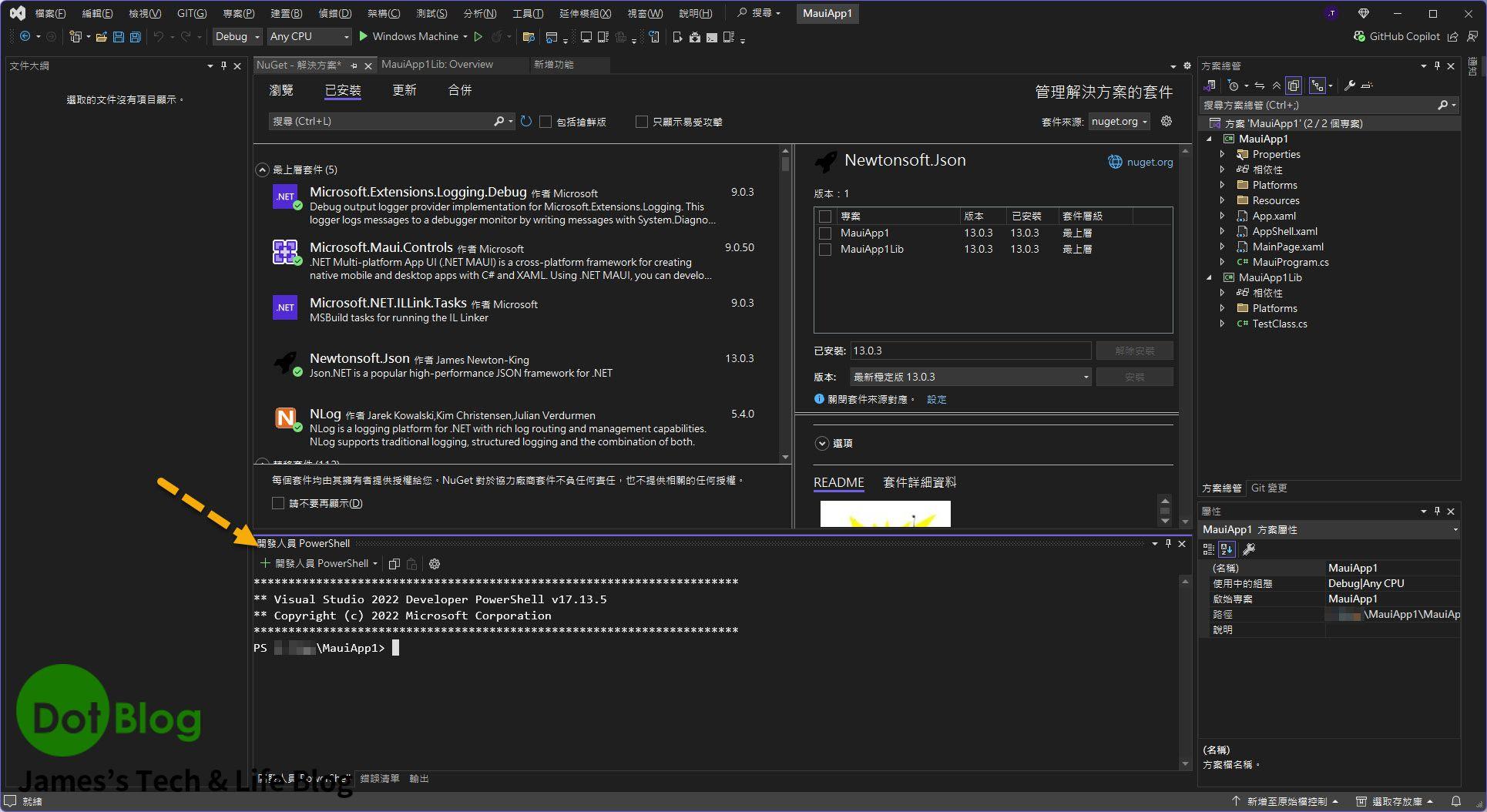Click the wrench icon in Solution Explorer toolbar
Screen dimensions: 1487x812
pyautogui.click(x=1350, y=86)
